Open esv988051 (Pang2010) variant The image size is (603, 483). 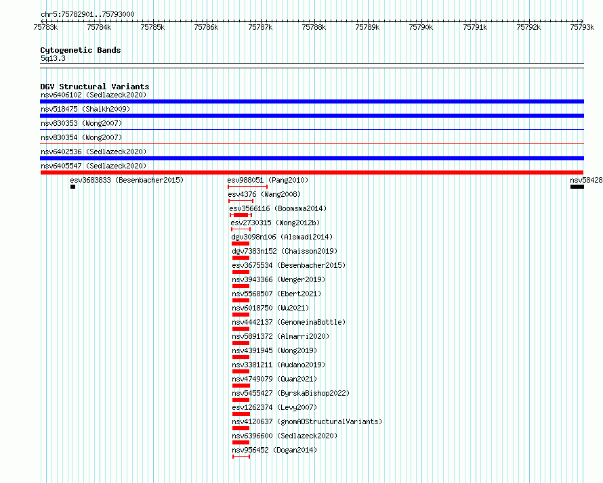(268, 180)
